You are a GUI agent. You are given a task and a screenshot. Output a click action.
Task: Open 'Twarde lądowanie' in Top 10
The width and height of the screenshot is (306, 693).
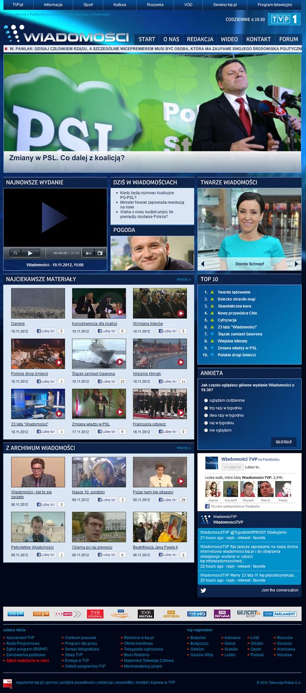click(234, 292)
